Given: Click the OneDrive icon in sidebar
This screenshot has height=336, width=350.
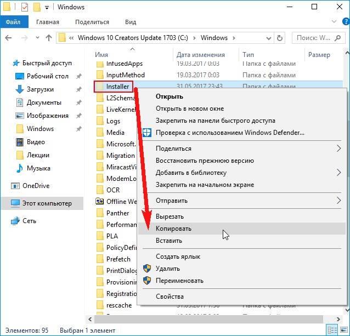Looking at the screenshot, I should [x=15, y=186].
